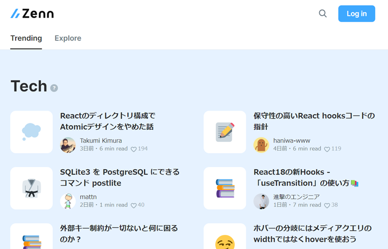Click 進撃のエンジニア's avatar

click(x=261, y=201)
